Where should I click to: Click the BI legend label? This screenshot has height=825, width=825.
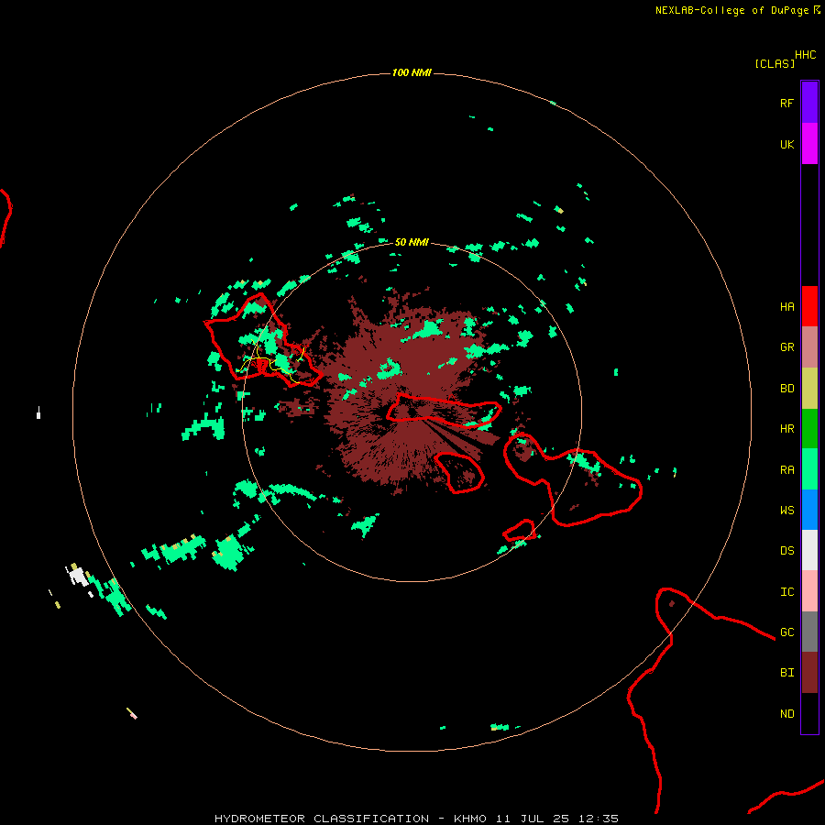click(x=786, y=673)
